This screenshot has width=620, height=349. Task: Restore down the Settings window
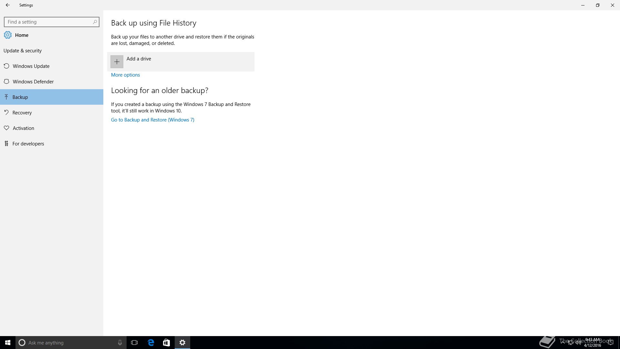coord(598,5)
